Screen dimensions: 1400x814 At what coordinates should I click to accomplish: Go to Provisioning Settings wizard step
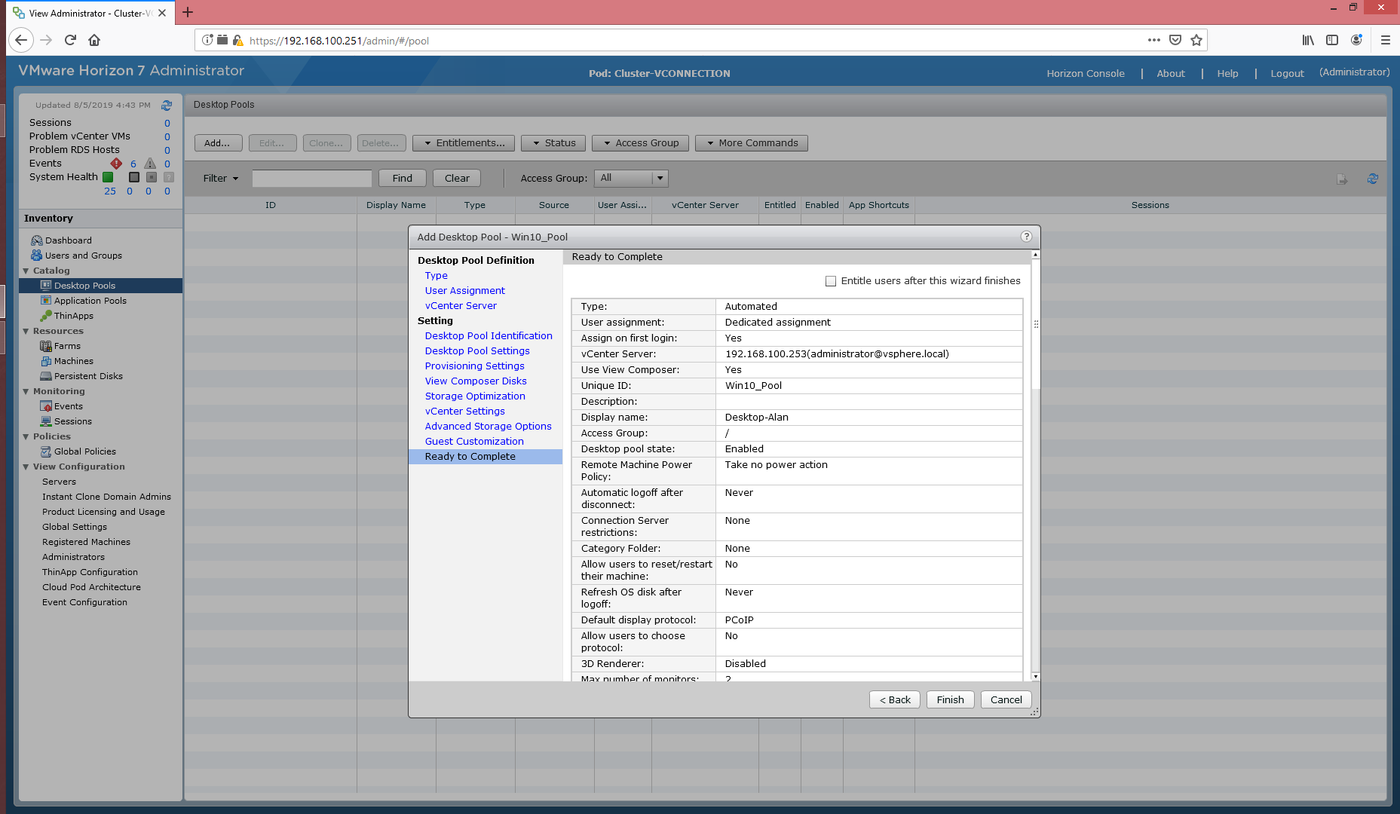tap(474, 366)
